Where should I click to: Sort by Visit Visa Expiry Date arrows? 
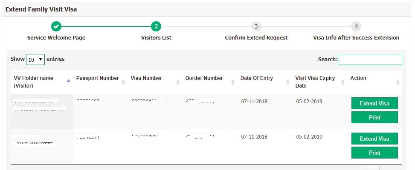(343, 82)
